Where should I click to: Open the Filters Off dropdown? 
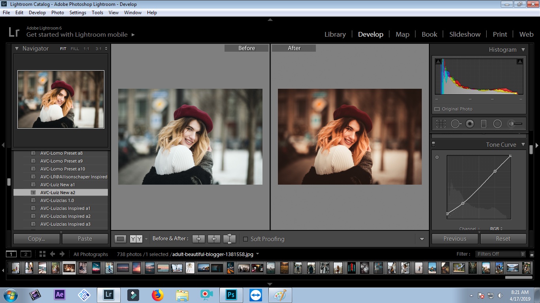point(501,254)
